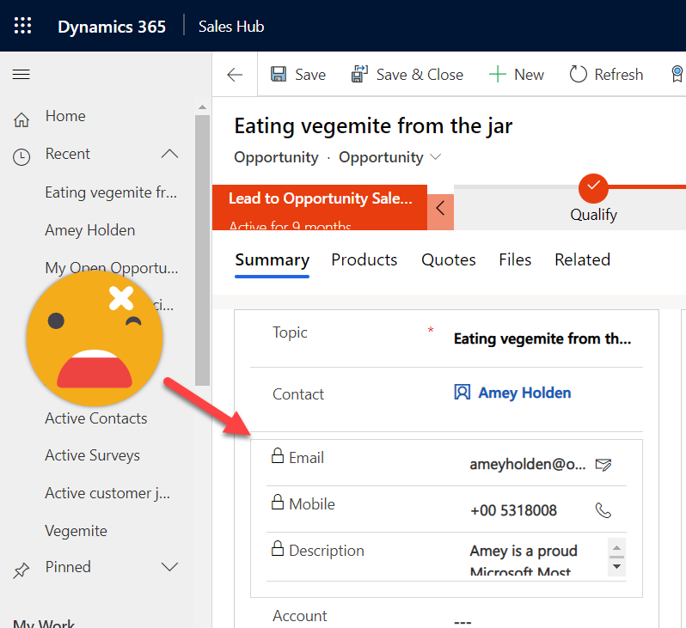Collapse the process flow with chevron
Screen dimensions: 686x628
[x=440, y=208]
